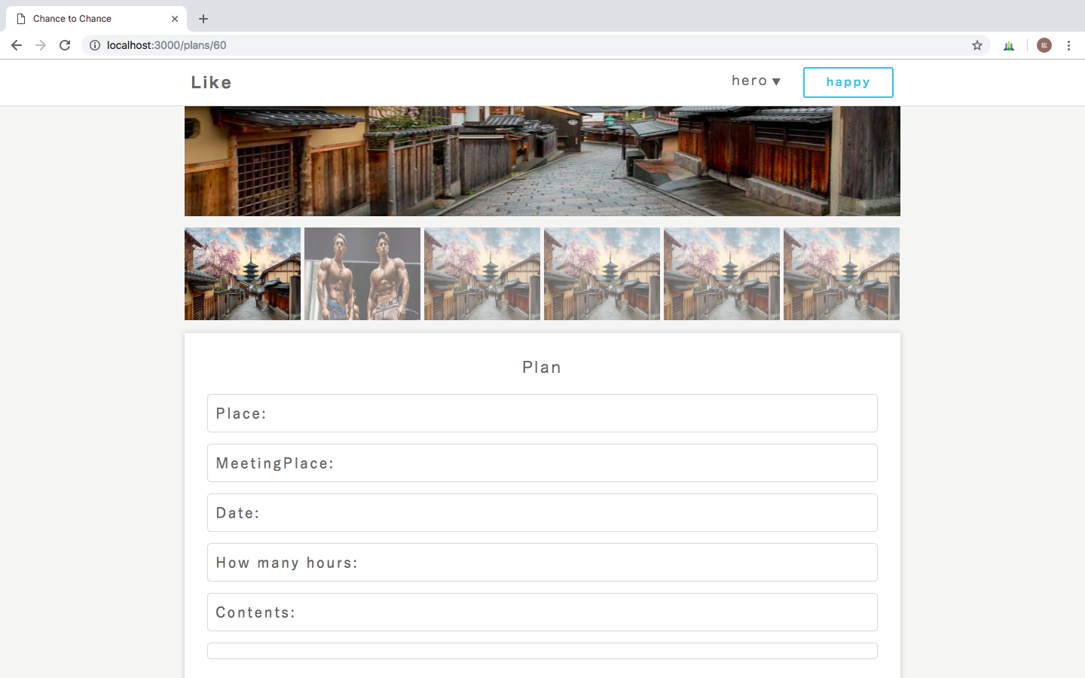Image resolution: width=1085 pixels, height=678 pixels.
Task: Click the How many hours field
Action: [x=542, y=562]
